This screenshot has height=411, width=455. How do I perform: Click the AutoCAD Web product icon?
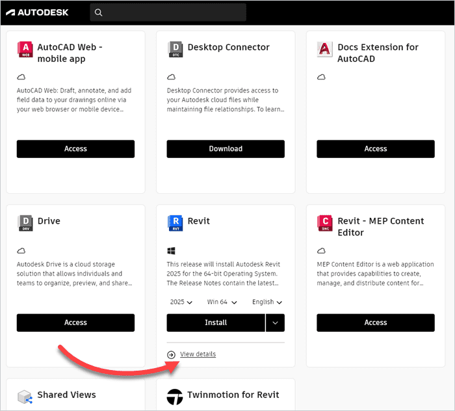pos(25,49)
